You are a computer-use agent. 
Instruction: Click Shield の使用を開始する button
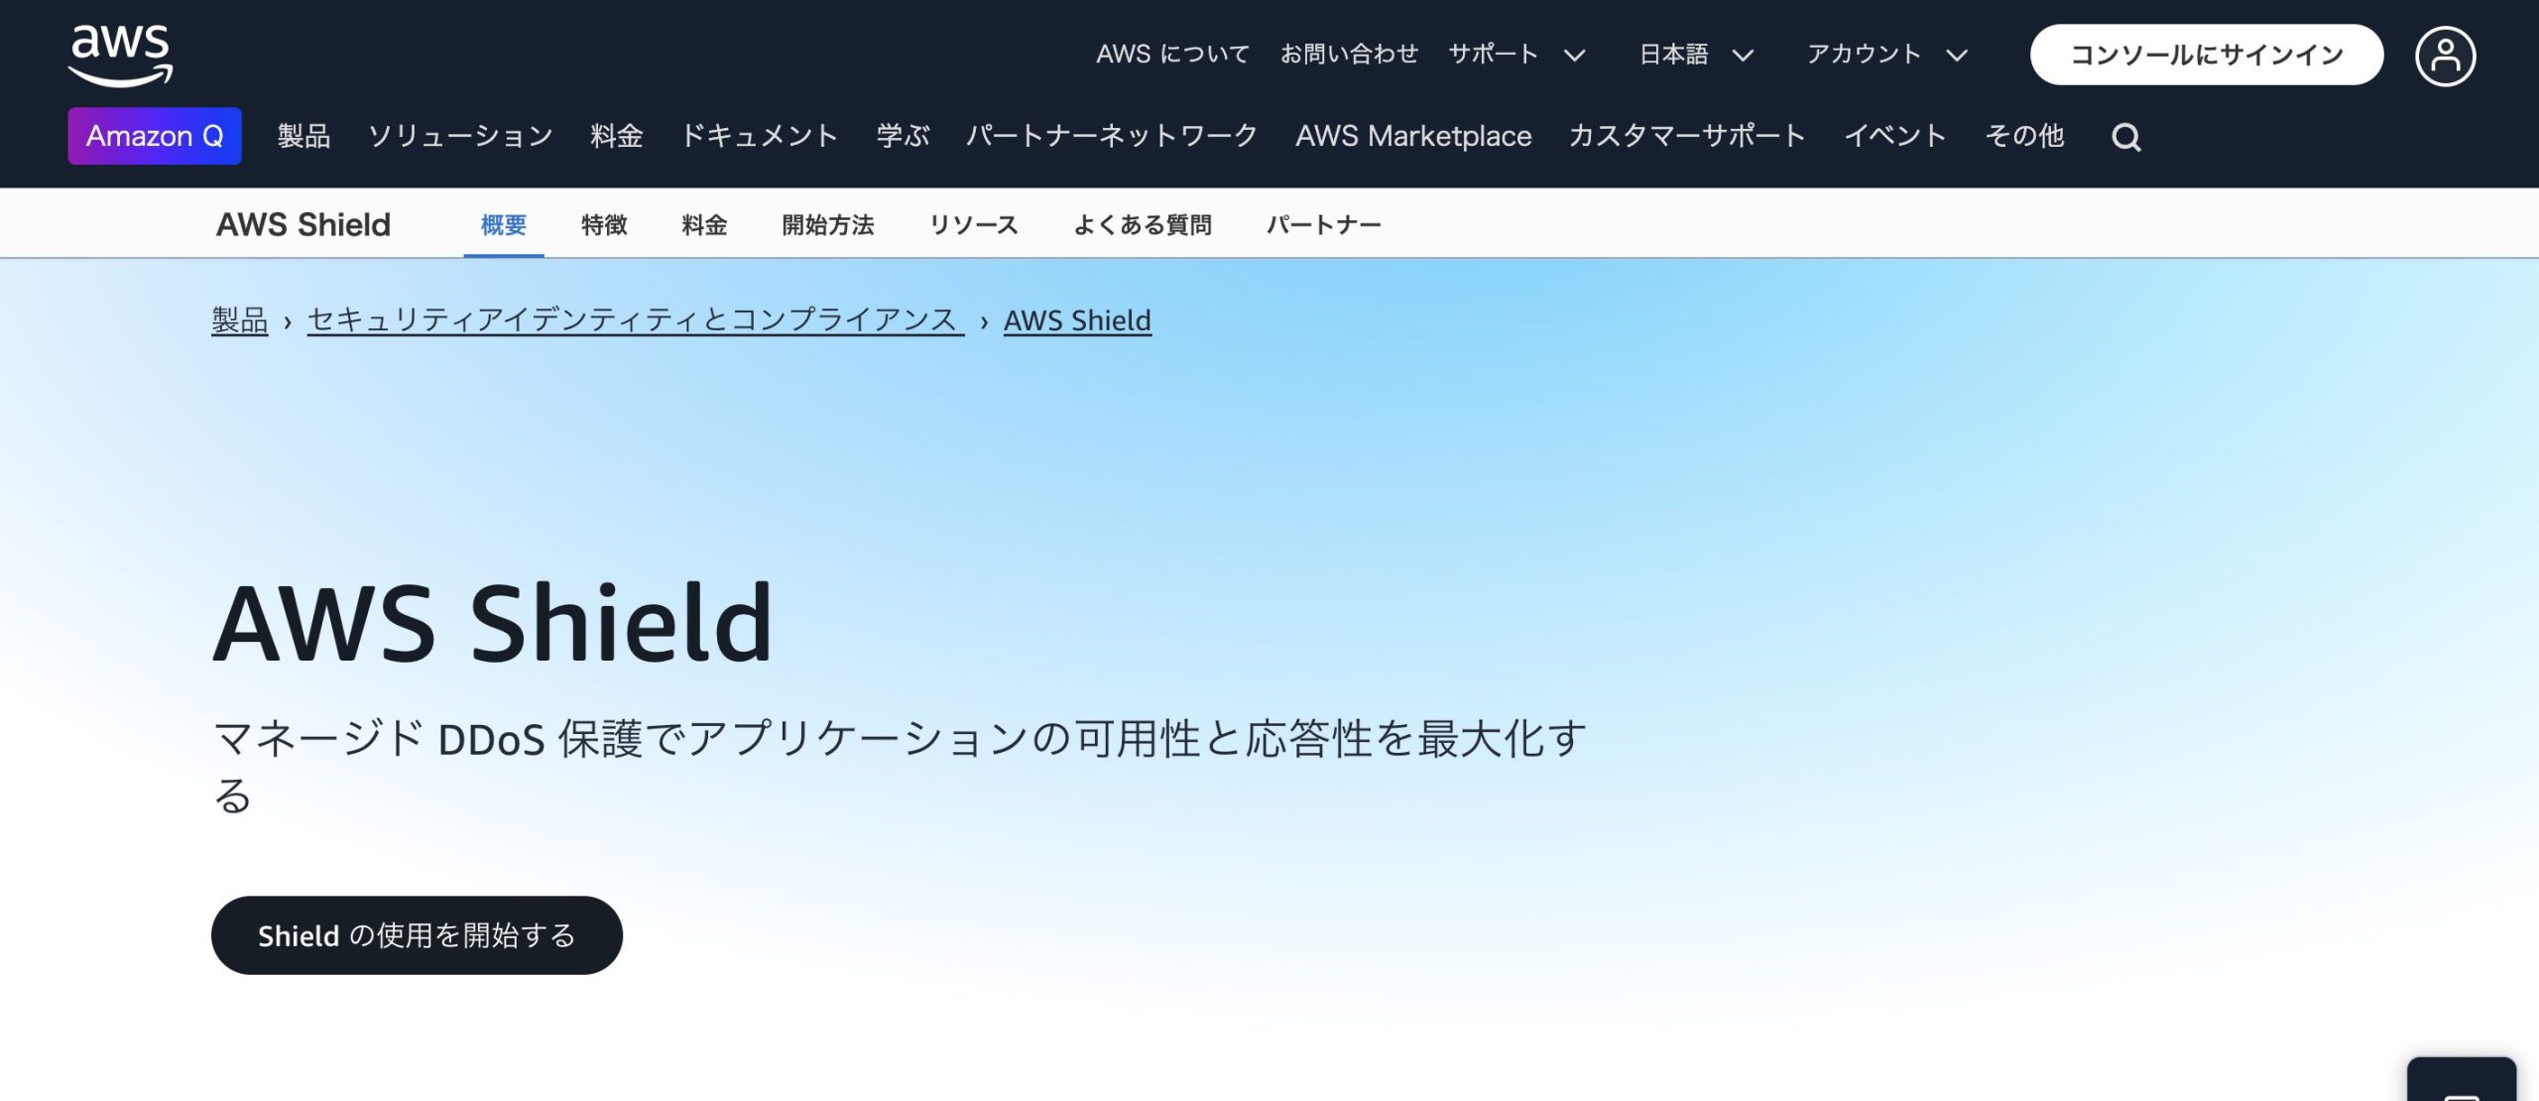tap(417, 935)
